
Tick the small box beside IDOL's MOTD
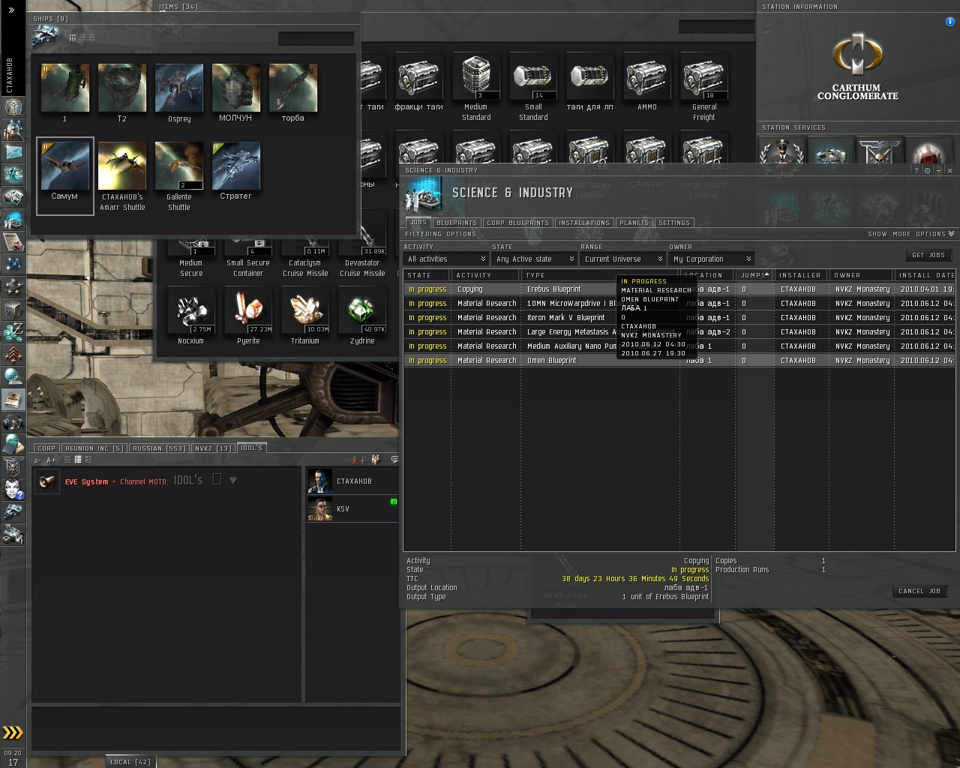(x=217, y=479)
